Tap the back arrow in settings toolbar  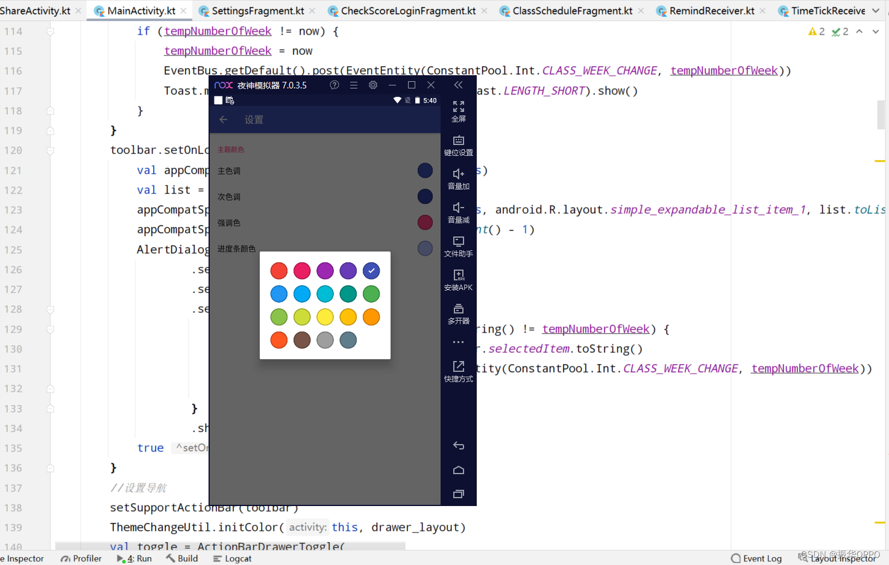click(224, 120)
